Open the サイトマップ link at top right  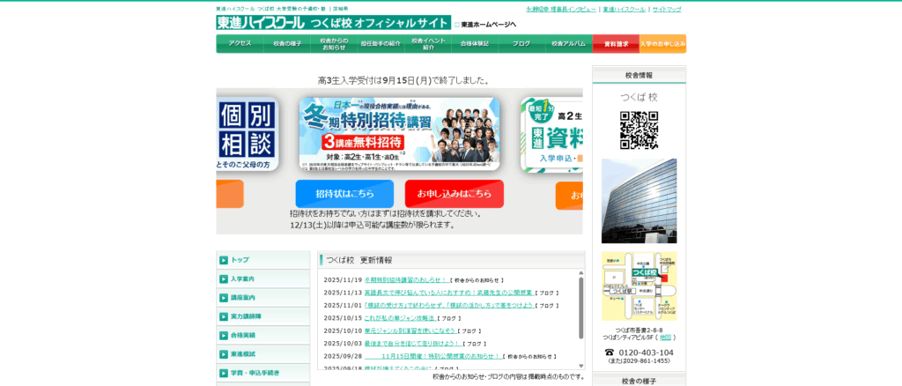[x=667, y=9]
